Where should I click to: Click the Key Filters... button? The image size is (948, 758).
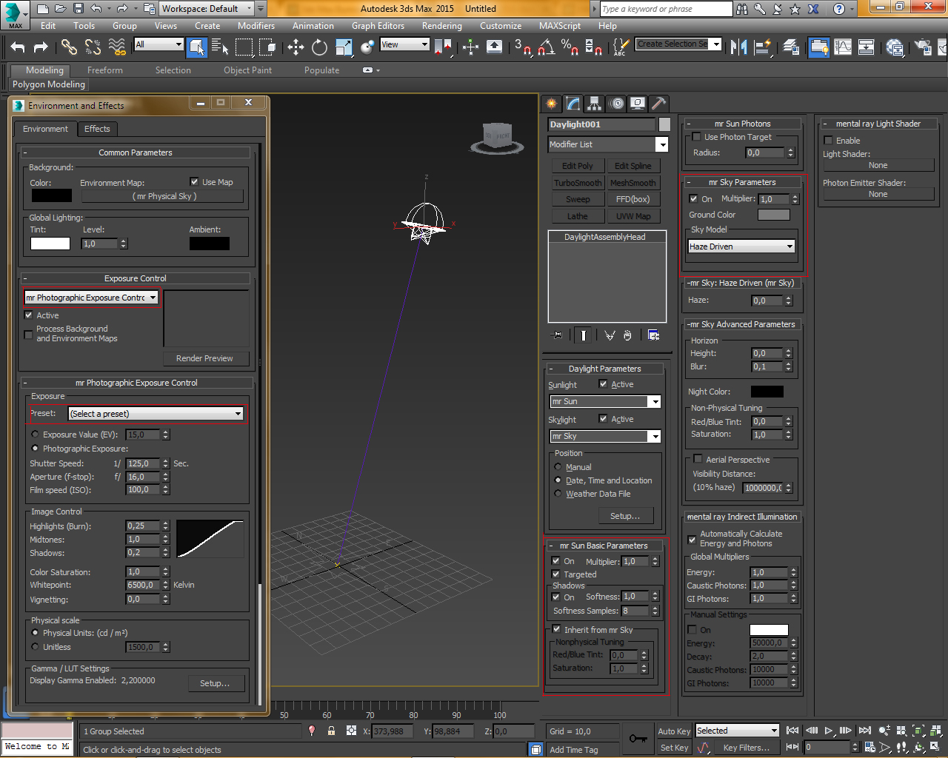coord(747,748)
